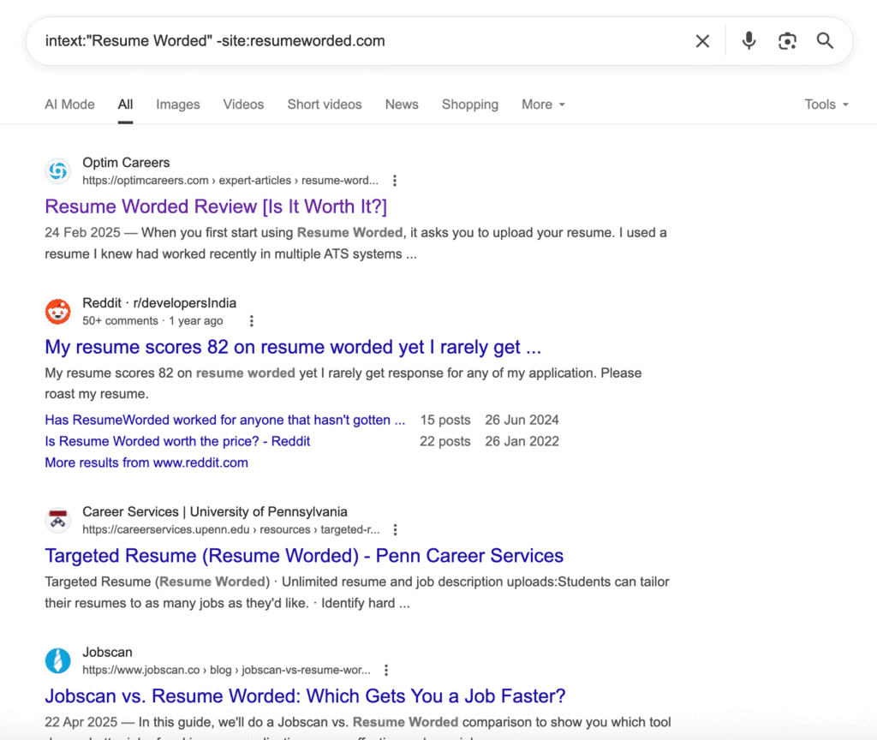This screenshot has height=740, width=877.
Task: Click the University of Pennsylvania favicon
Action: click(x=58, y=520)
